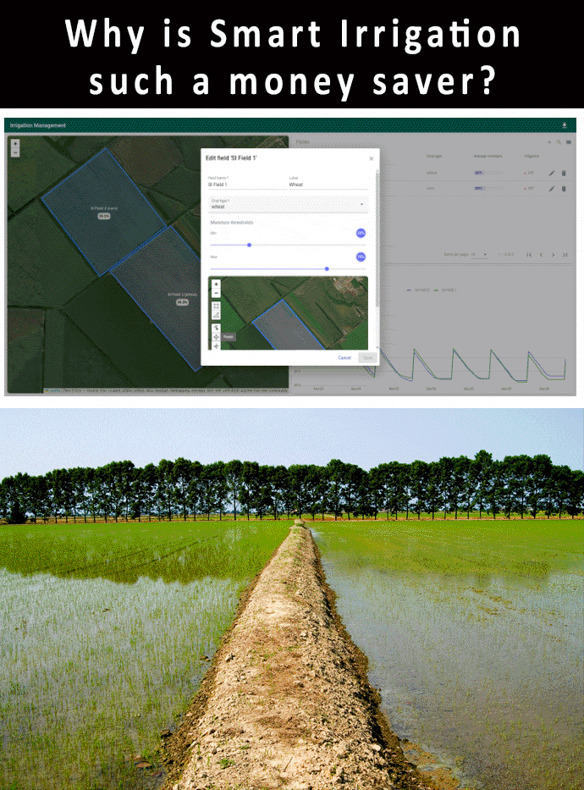Click the Irrigation column header
Screen dimensions: 584x790
point(532,156)
